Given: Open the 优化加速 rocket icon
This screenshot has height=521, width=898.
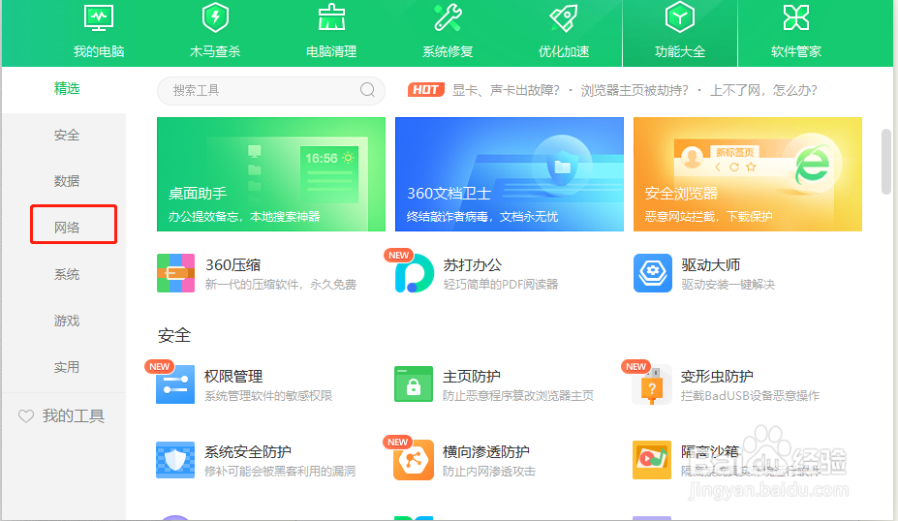Looking at the screenshot, I should click(564, 17).
